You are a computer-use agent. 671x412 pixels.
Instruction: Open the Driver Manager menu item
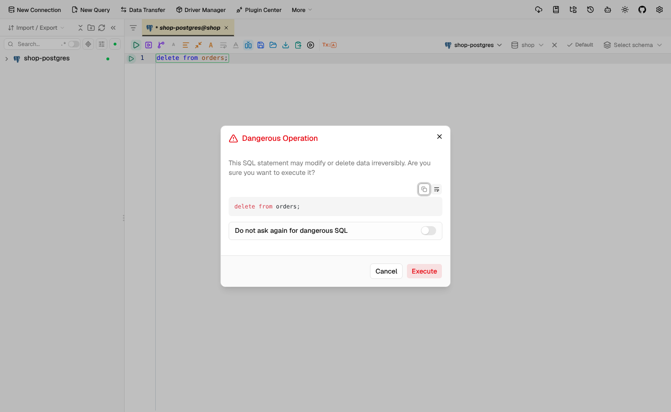point(201,10)
